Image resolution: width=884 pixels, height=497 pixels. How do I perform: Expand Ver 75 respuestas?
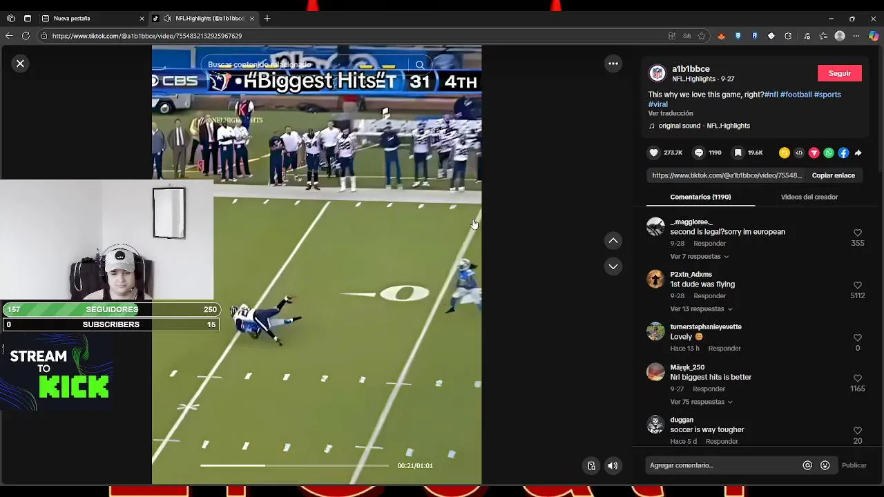click(701, 402)
